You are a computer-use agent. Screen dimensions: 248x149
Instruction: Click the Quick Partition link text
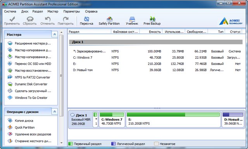(25, 127)
